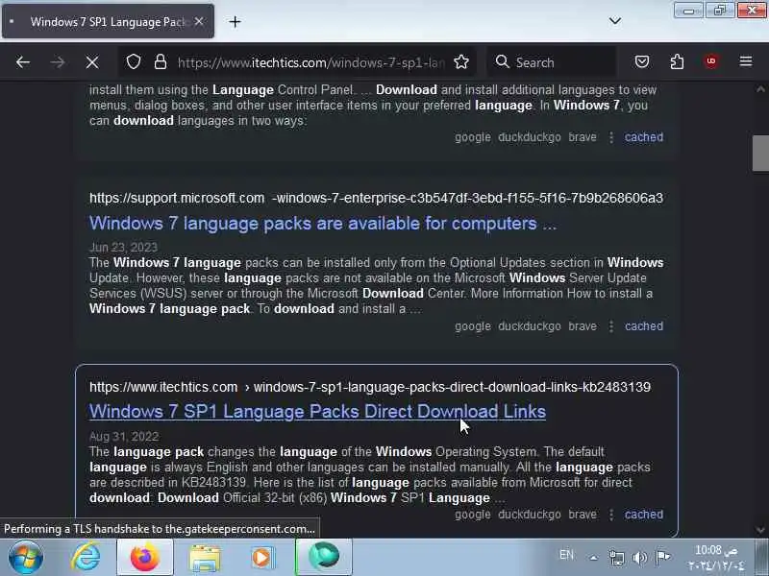Click the page scrollbar thumb
769x576 pixels.
760,154
